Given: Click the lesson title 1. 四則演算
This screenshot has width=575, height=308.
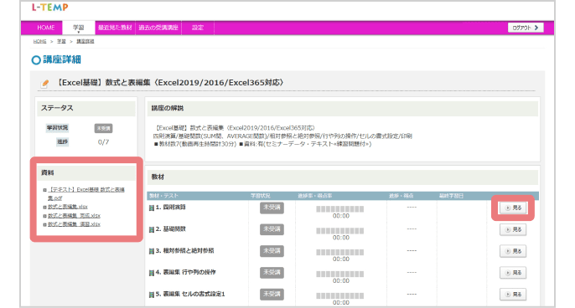Looking at the screenshot, I should tap(170, 208).
